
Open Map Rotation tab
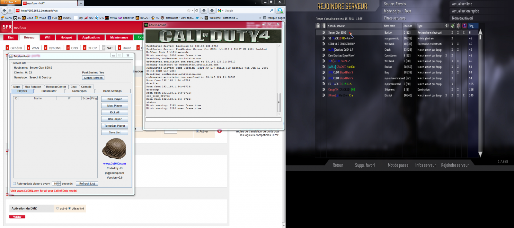pos(33,87)
